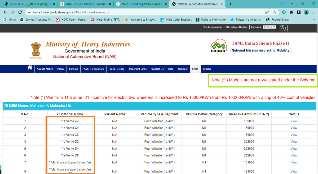
Task: Open the Press Release menu item
Action: pyautogui.click(x=117, y=69)
